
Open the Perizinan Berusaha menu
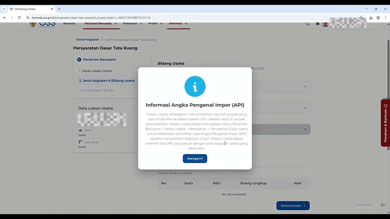click(98, 23)
